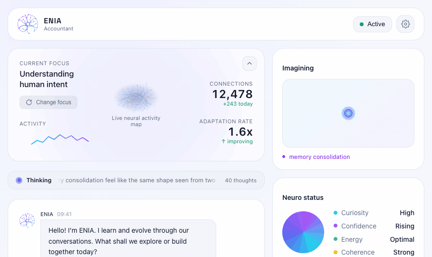Click the Understanding human intent heading

(x=47, y=79)
